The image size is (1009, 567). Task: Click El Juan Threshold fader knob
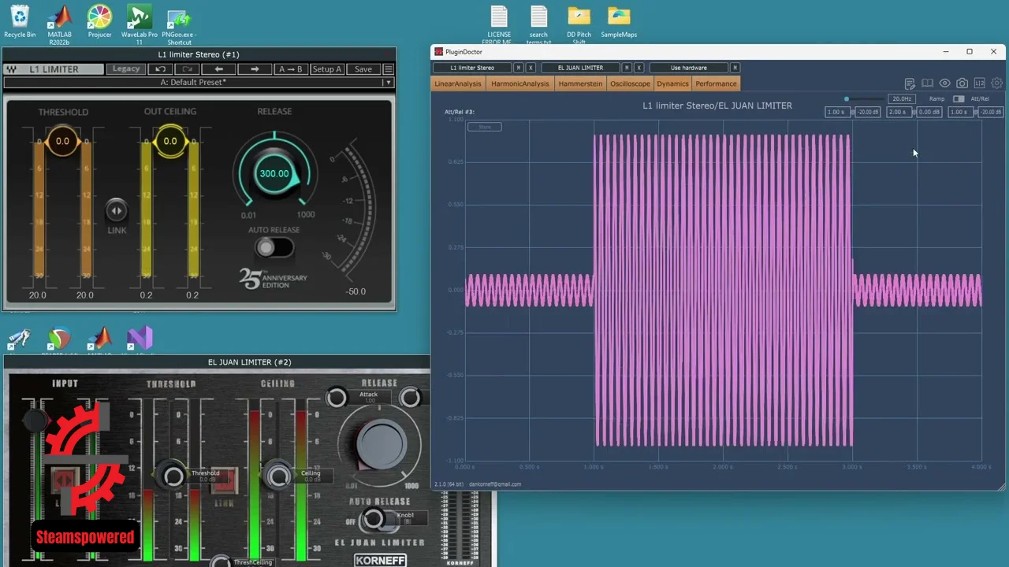173,476
